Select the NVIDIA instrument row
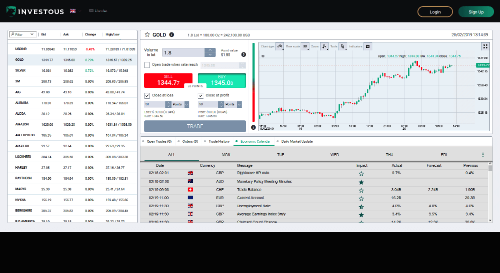Image resolution: width=500 pixels, height=273 pixels. click(72, 200)
